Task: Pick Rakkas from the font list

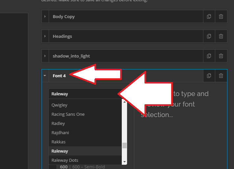Action: pos(85,142)
